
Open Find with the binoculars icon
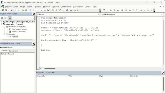pos(26,10)
